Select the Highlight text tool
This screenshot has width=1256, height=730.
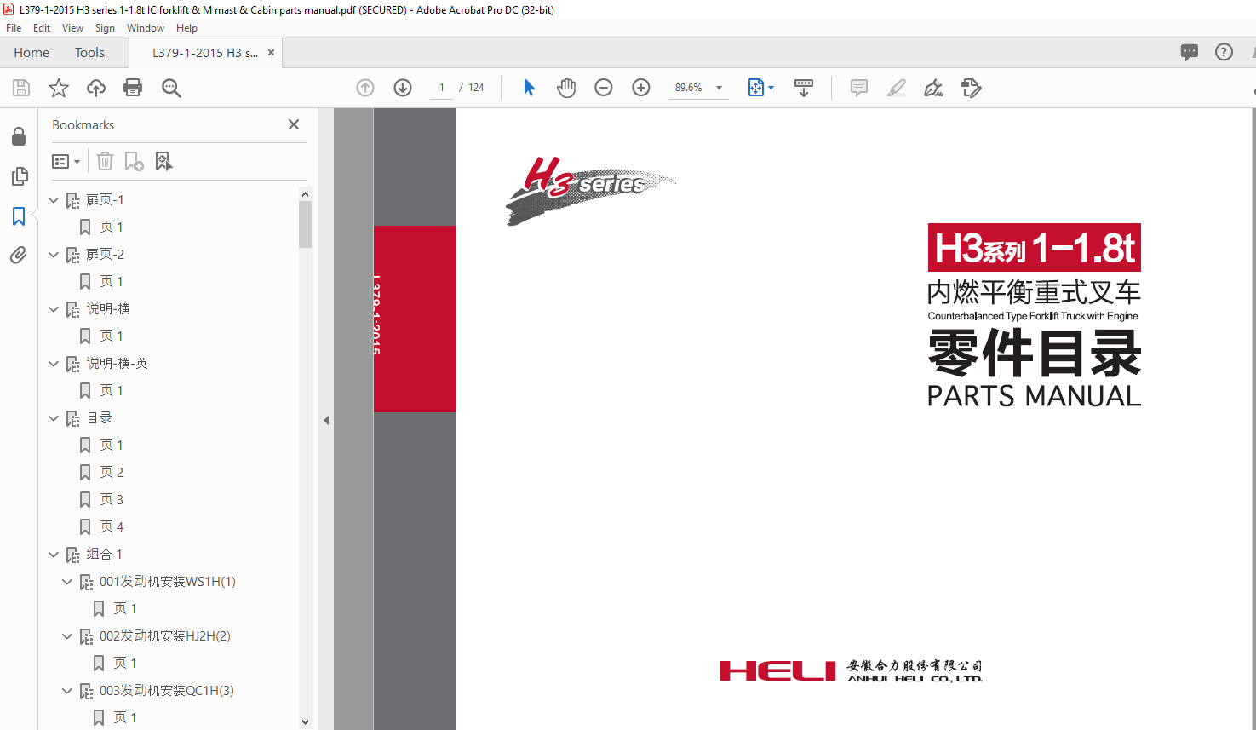coord(897,88)
